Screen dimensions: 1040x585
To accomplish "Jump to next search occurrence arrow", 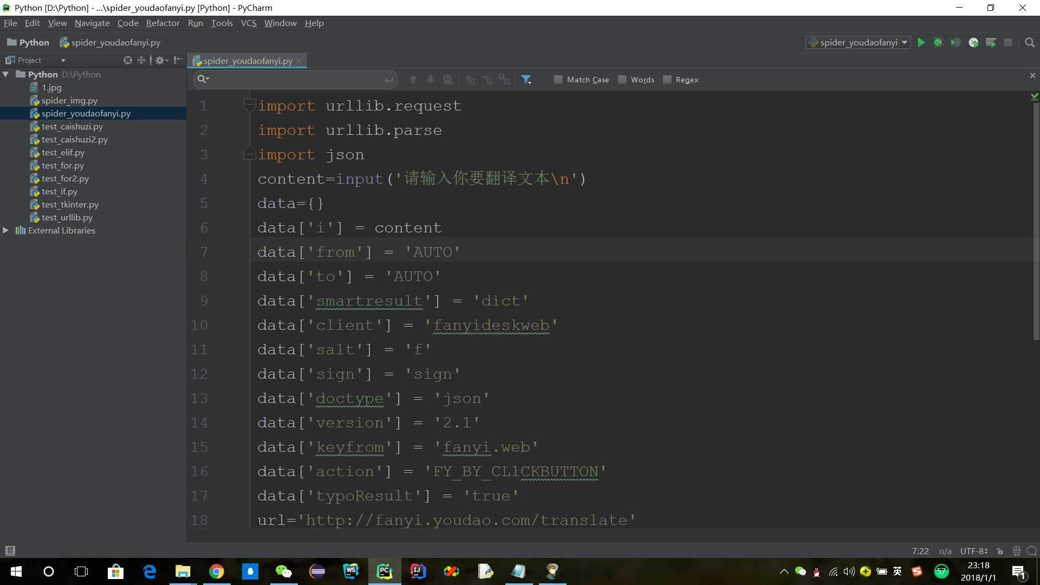I will pos(431,80).
